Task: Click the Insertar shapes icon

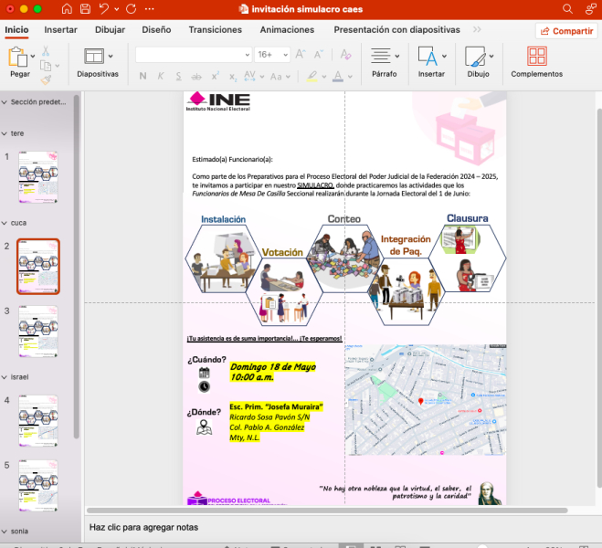Action: point(427,57)
